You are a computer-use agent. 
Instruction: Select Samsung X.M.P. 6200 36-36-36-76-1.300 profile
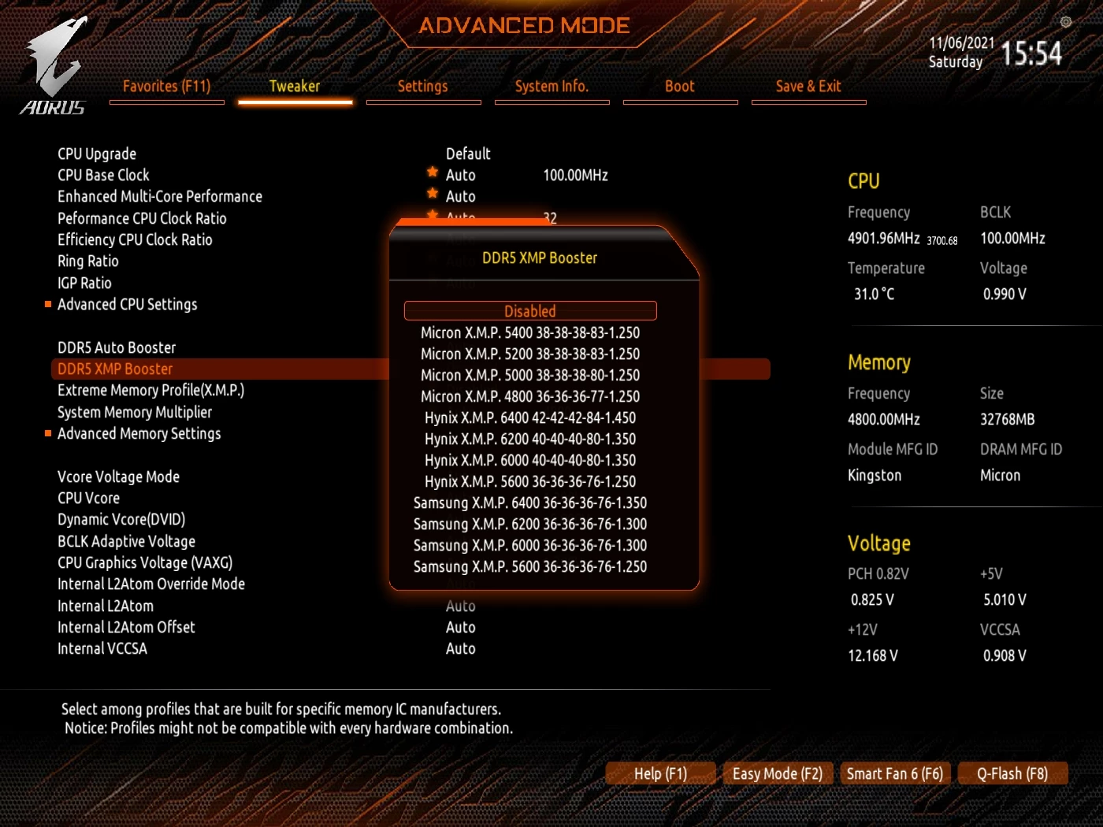point(530,524)
